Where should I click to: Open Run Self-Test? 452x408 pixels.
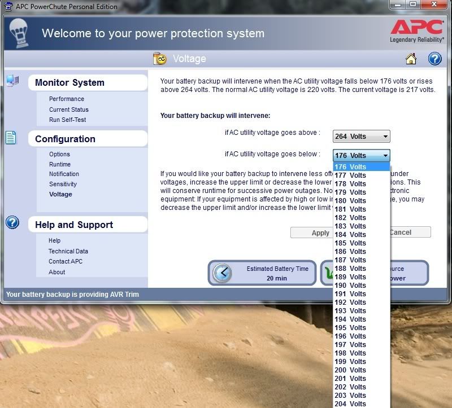click(67, 120)
